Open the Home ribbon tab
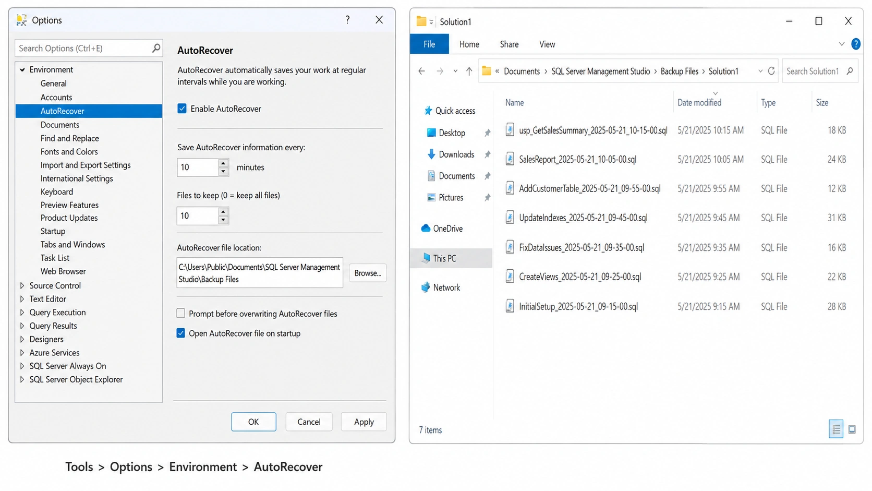 pyautogui.click(x=469, y=44)
